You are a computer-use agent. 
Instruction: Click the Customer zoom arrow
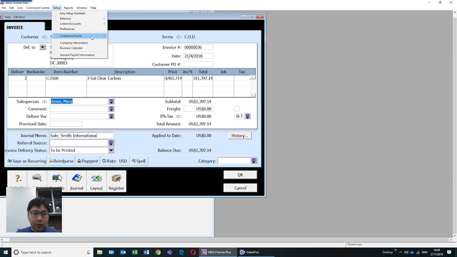(x=45, y=37)
